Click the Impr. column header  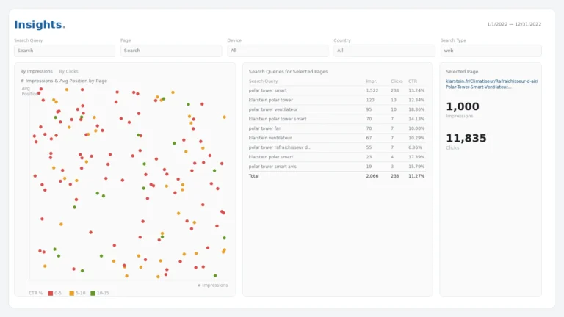372,81
